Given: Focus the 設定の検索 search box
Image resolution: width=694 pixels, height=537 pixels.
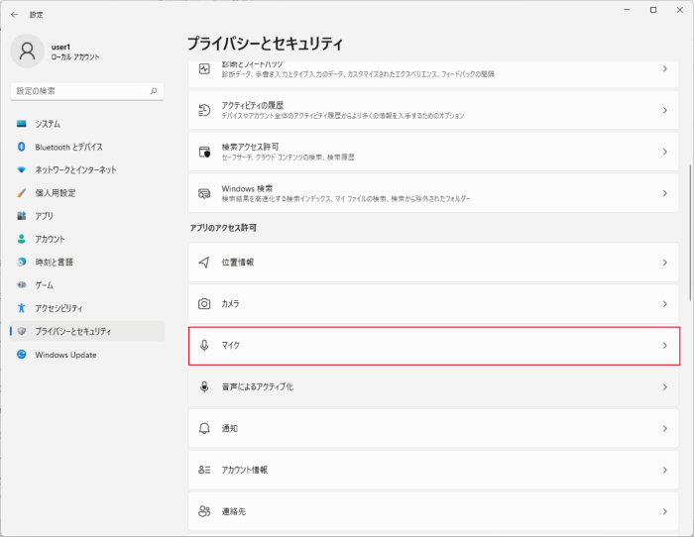Looking at the screenshot, I should pos(87,91).
